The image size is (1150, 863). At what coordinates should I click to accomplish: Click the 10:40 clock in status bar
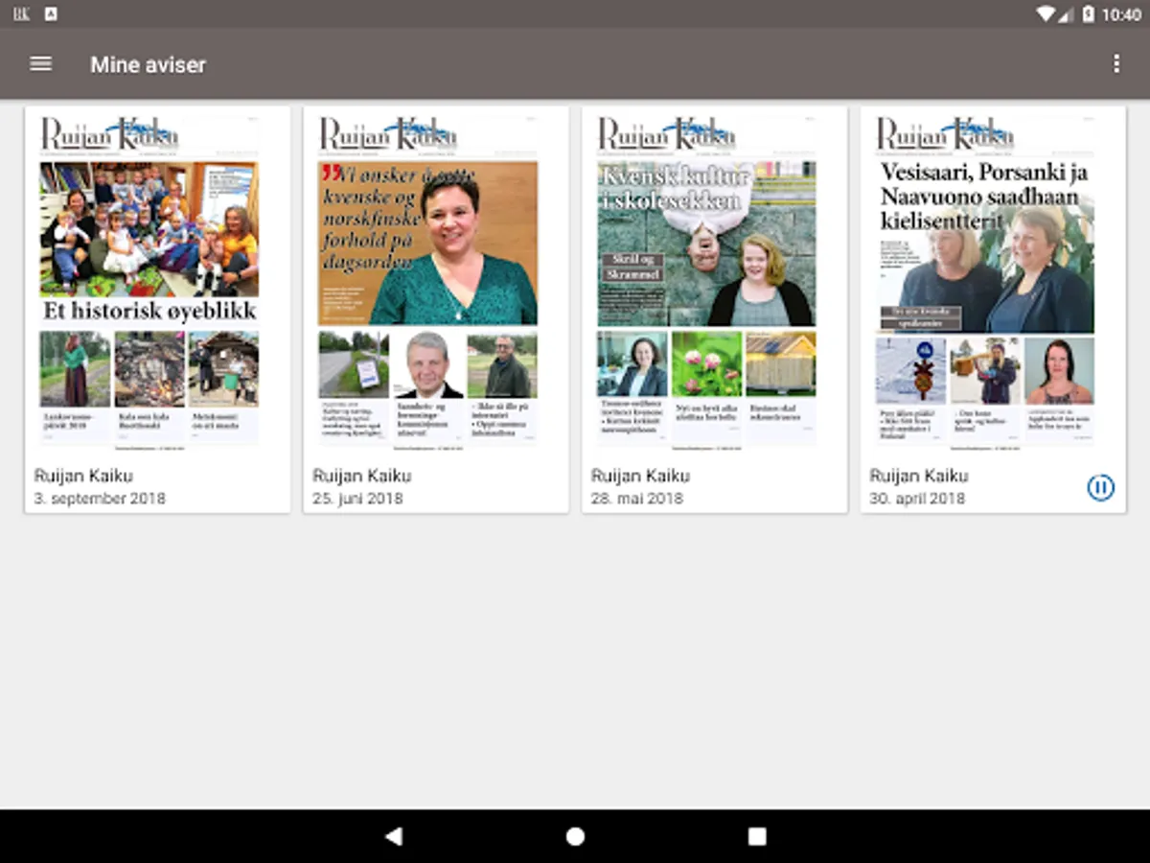1122,14
